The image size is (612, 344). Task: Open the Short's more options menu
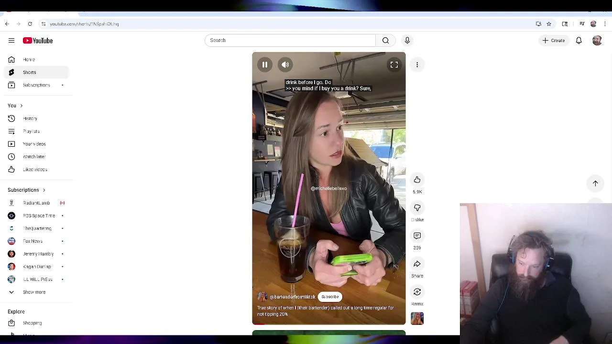tap(417, 64)
